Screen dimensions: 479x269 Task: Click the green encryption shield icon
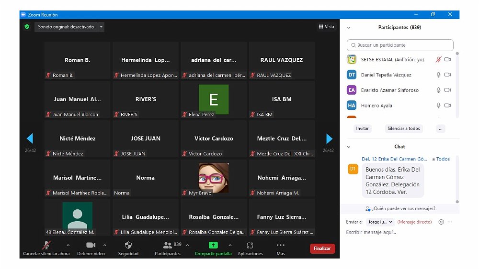pyautogui.click(x=27, y=27)
